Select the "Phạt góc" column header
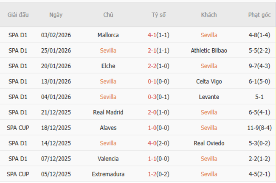Viewport: 276px width, 183px height. click(x=259, y=14)
